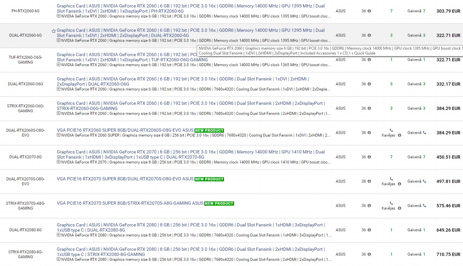The image size is (463, 266).
Task: Click the favorite star beside DUAL-RTX2060-6G title
Action: 54,31
